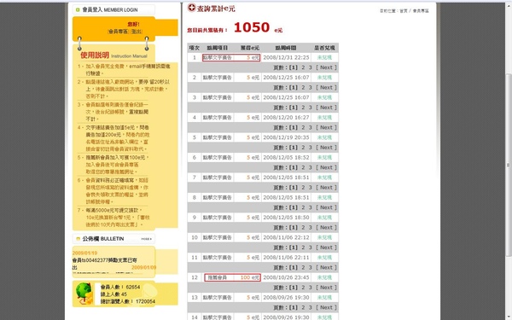The width and height of the screenshot is (512, 320).
Task: Select page 2 in the pager below row 6
Action: [303, 167]
